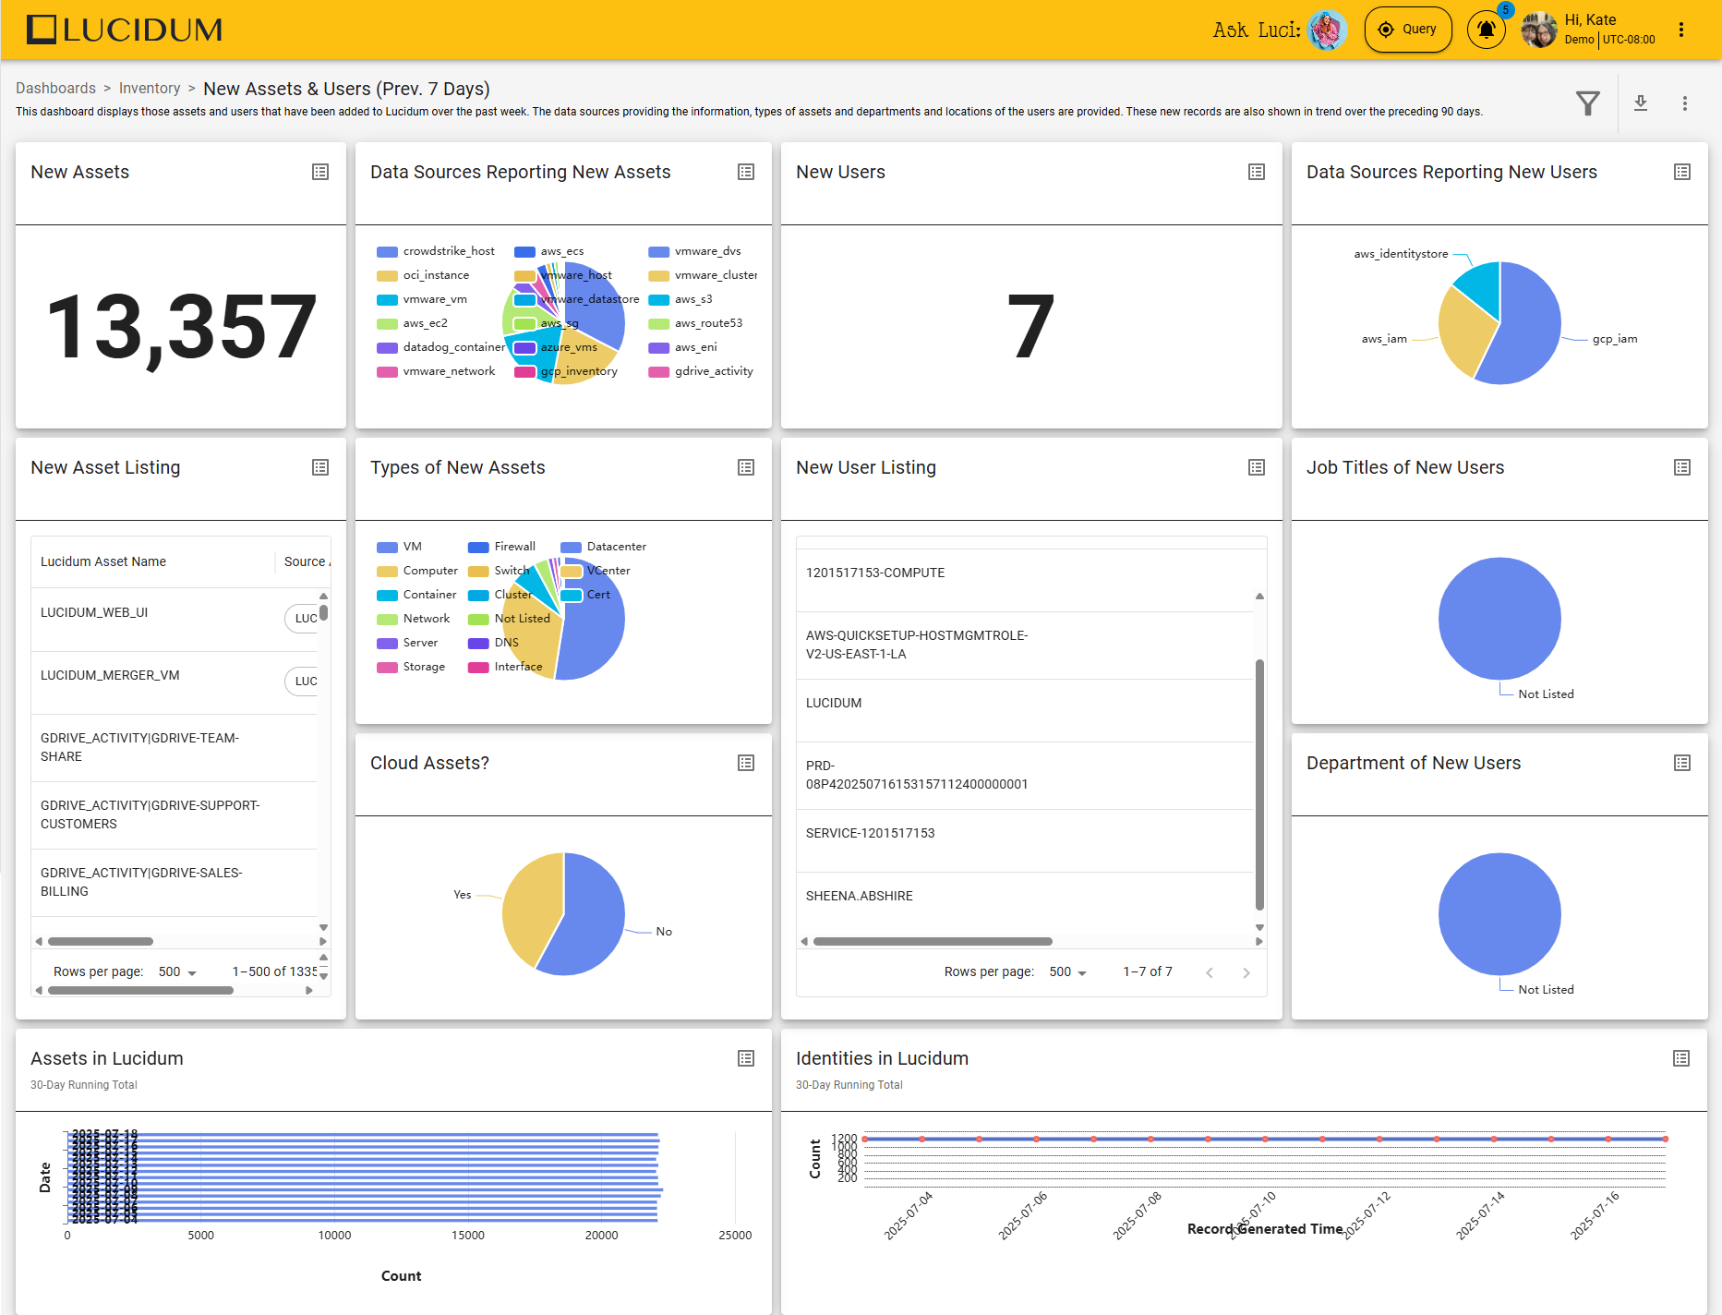
Task: Open the dashboard options three-dot menu
Action: tap(1685, 103)
